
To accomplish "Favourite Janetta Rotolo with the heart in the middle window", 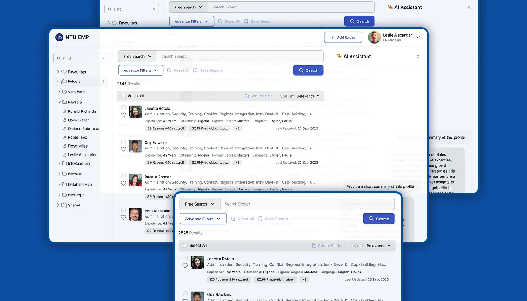I will pos(124,115).
